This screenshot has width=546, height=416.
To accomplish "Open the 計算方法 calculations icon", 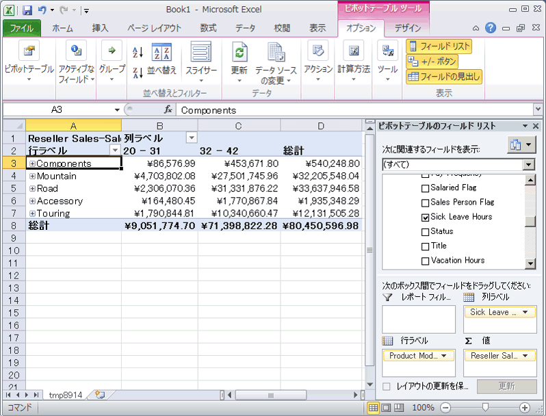I will [354, 51].
